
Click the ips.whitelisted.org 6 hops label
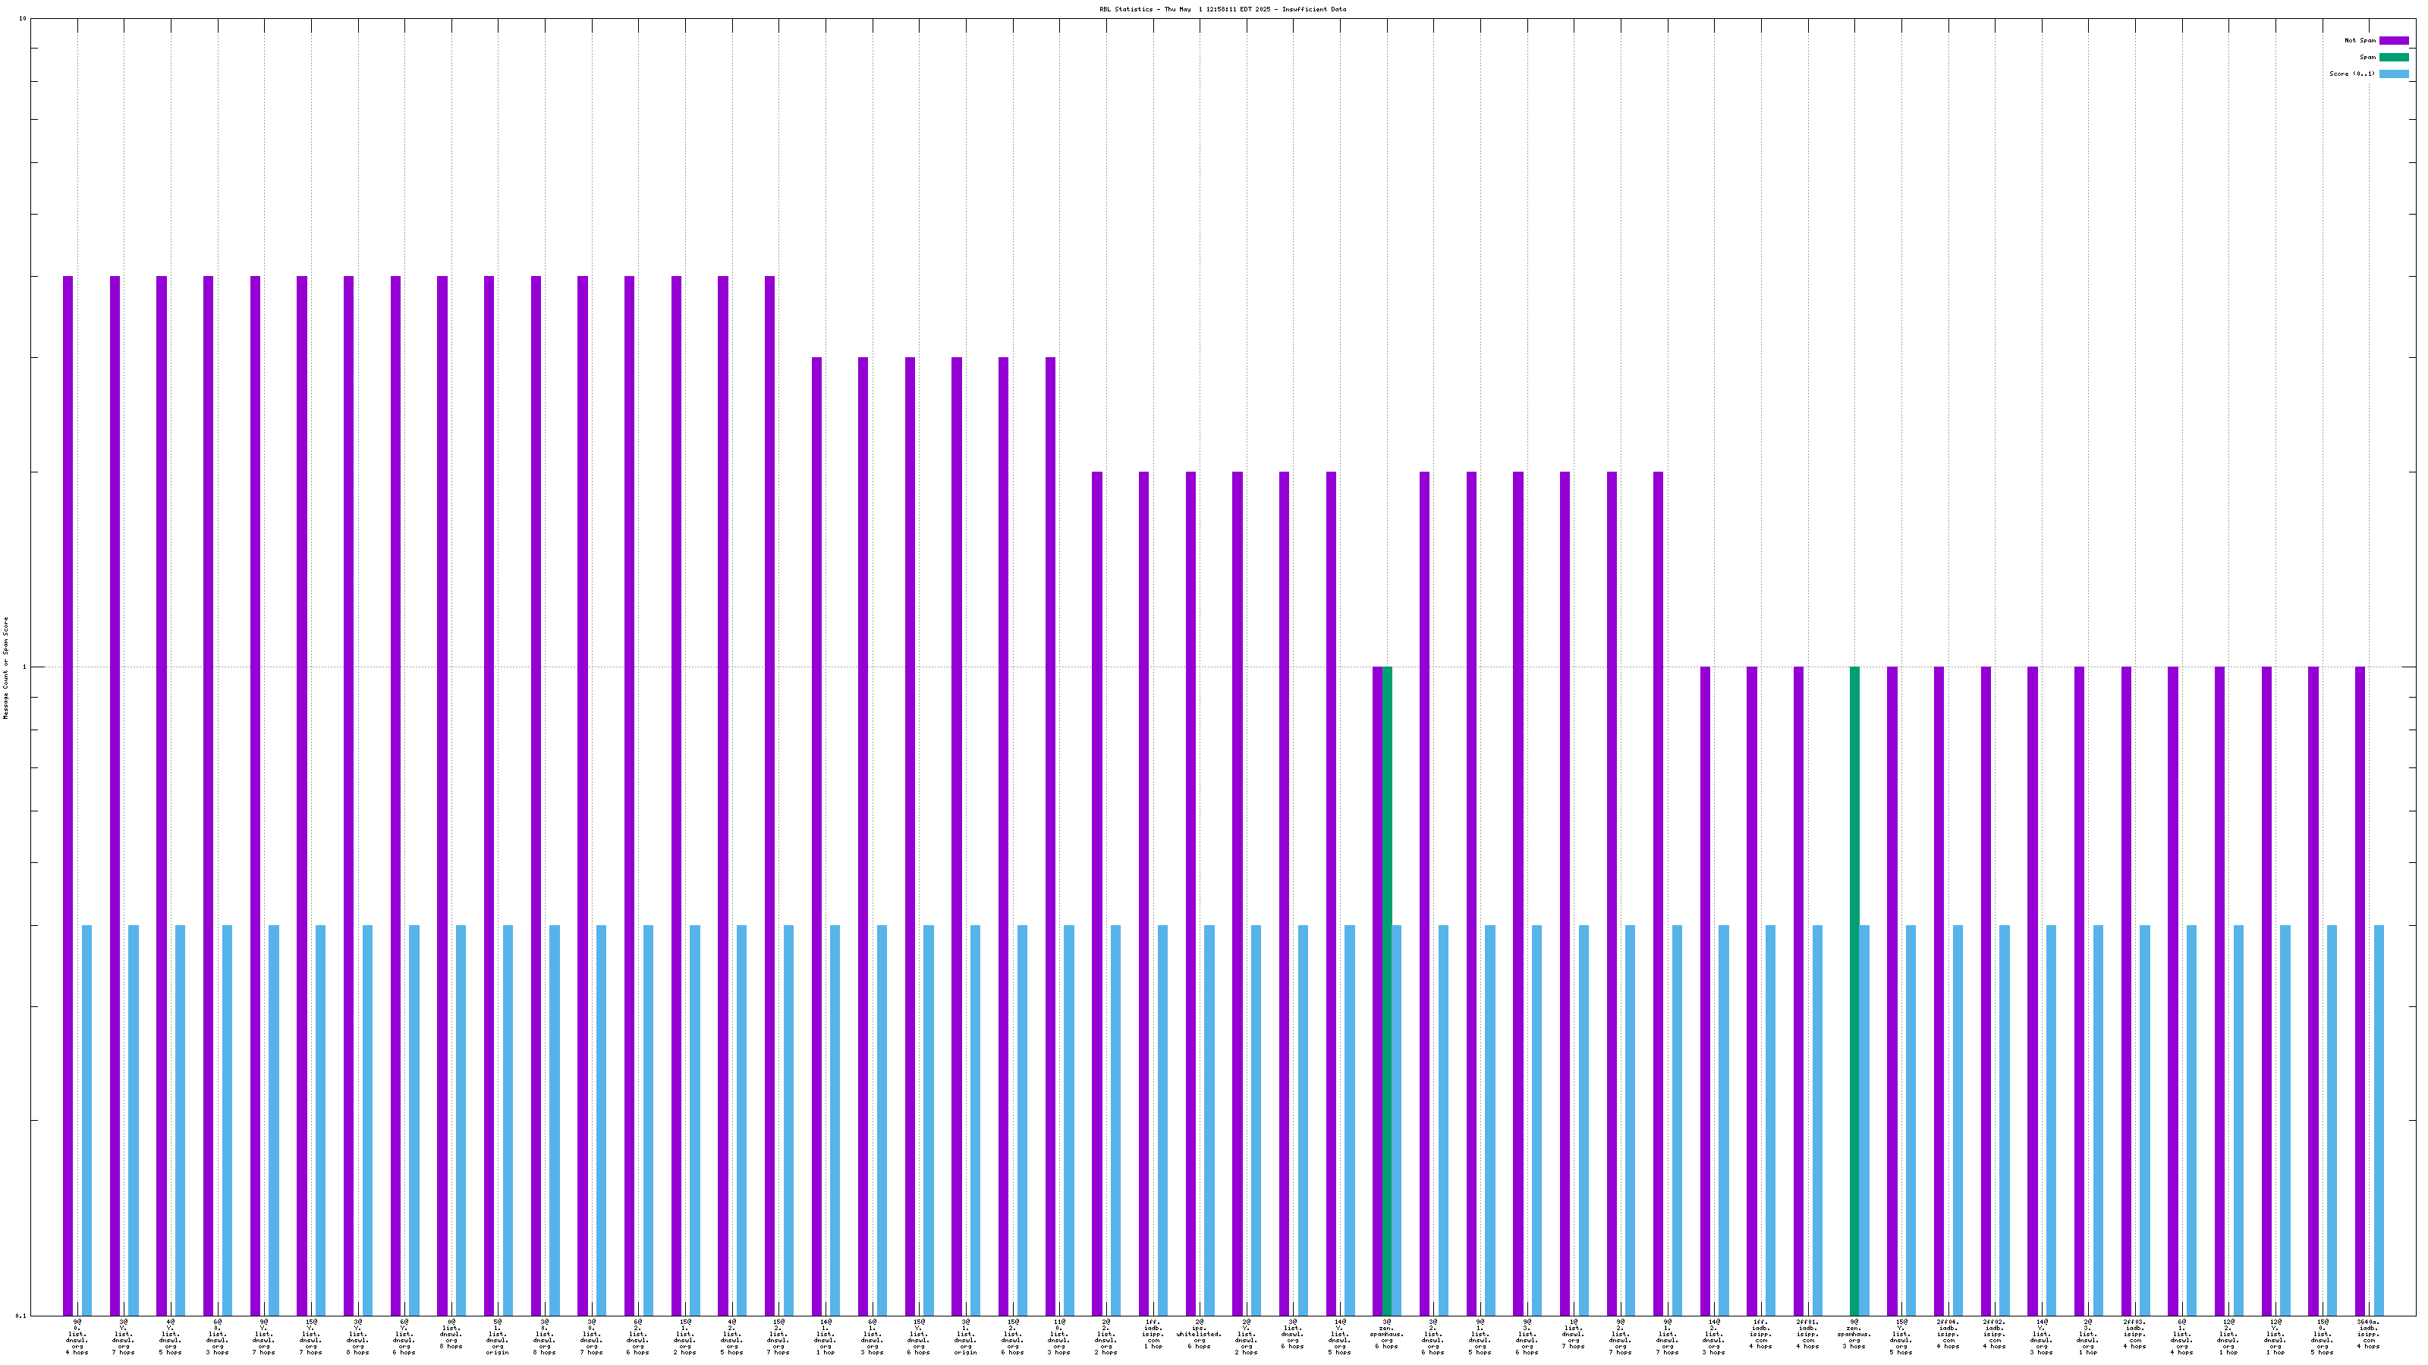pyautogui.click(x=1199, y=1335)
